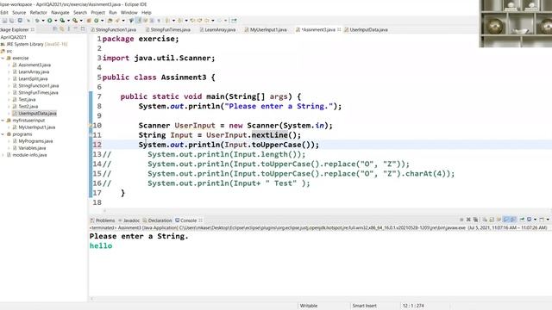Open the Navigate menu
Screen dimensions: 552x310
60,12
